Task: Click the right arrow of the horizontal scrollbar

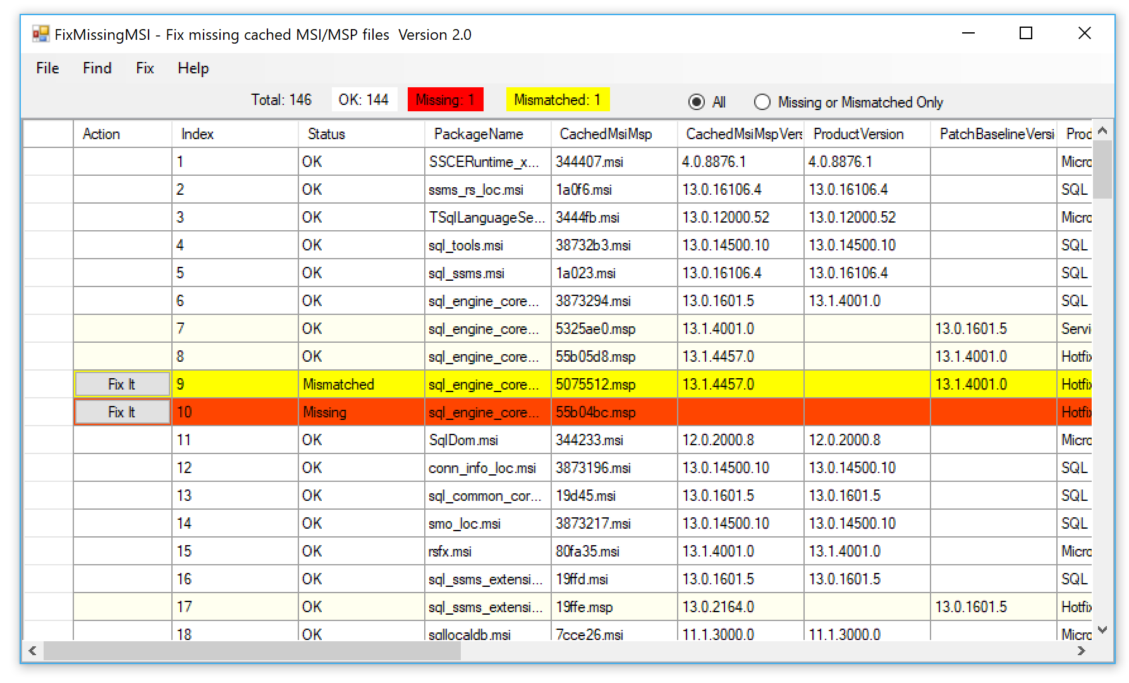Action: (1082, 651)
